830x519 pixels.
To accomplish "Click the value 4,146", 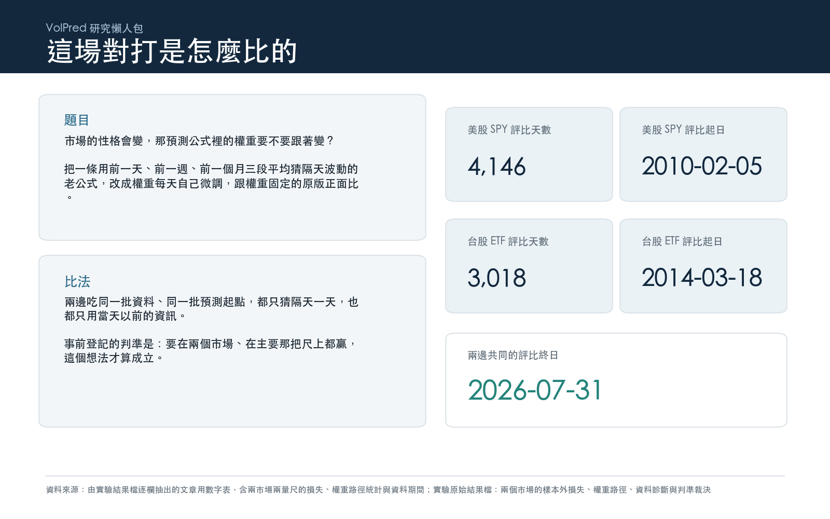I will [x=497, y=167].
